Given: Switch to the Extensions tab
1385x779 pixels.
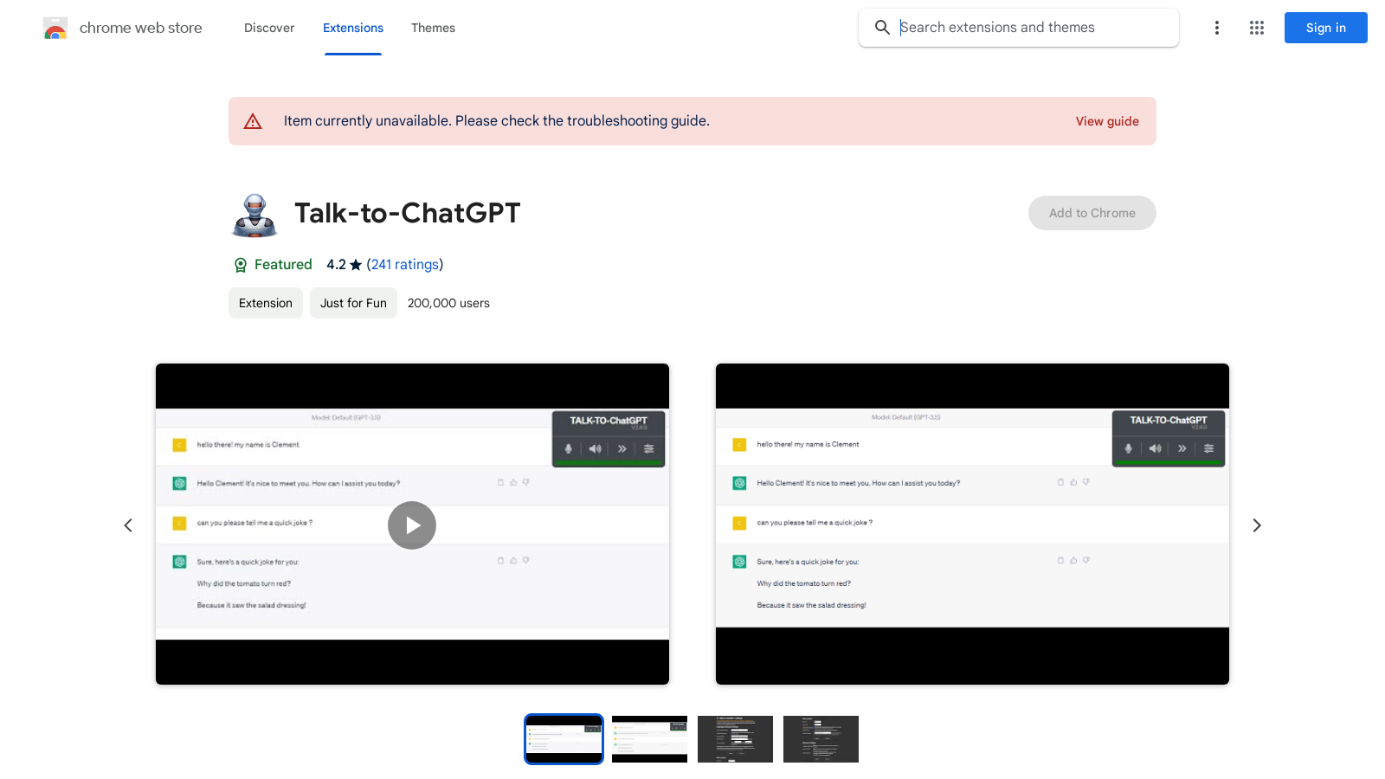Looking at the screenshot, I should (353, 28).
